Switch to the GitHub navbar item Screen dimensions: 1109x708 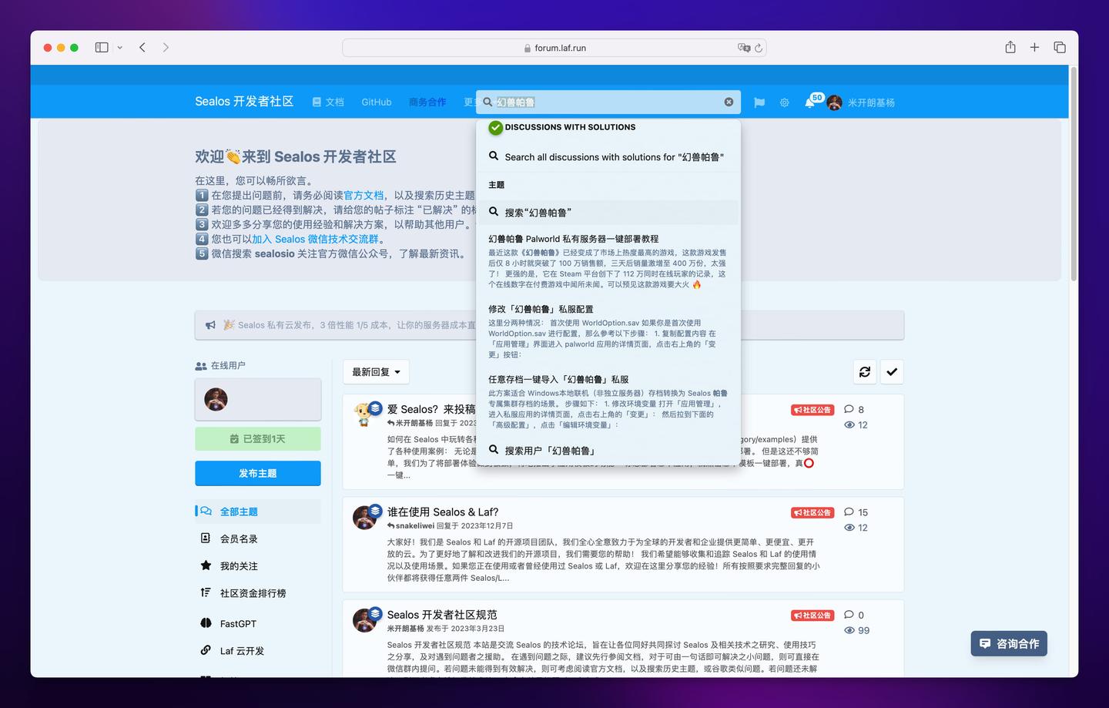[x=376, y=102]
